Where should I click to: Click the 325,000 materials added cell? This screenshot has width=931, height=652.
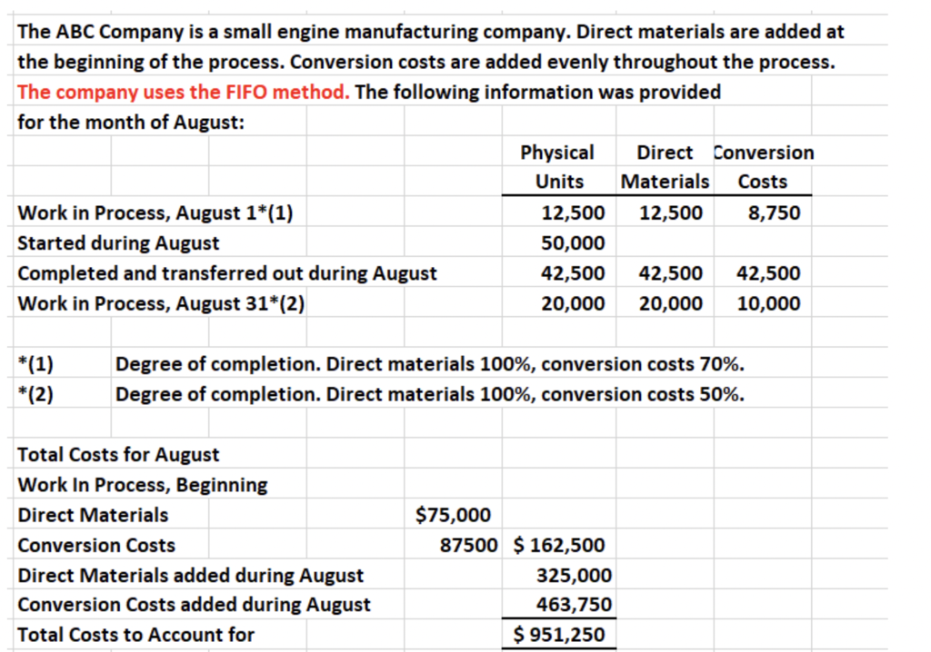pos(575,575)
